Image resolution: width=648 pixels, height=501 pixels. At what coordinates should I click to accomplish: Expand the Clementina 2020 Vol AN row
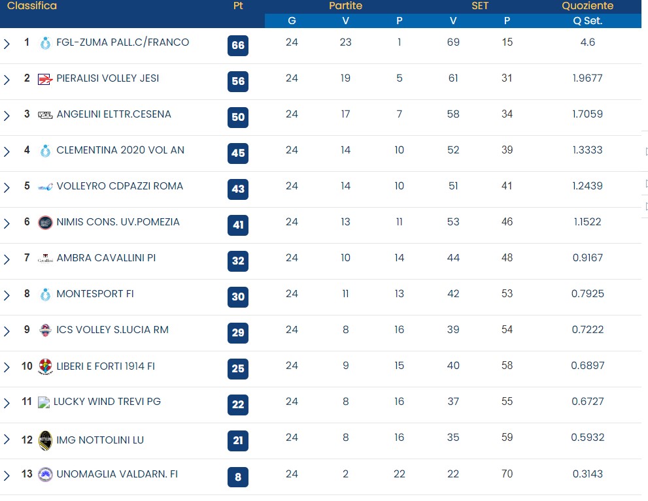[7, 152]
